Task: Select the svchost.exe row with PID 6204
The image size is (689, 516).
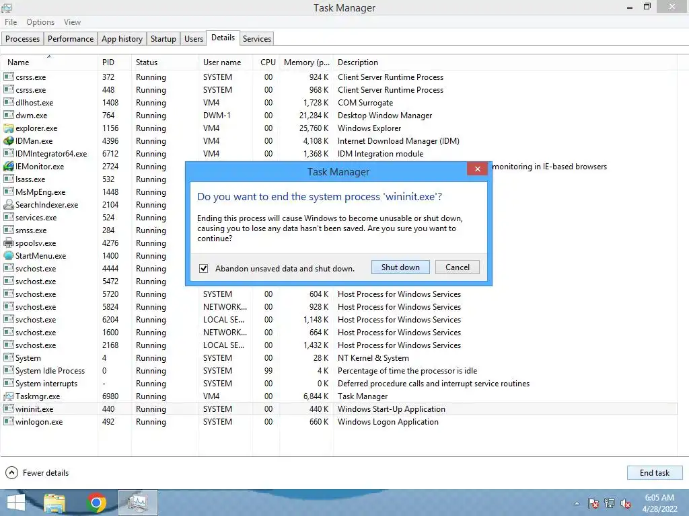Action: (338, 319)
